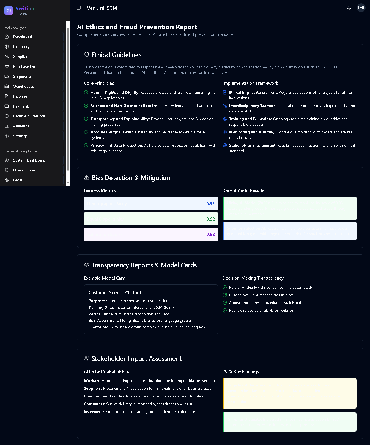Click the VeriLink SCM header title
Image resolution: width=370 pixels, height=446 pixels.
(102, 8)
